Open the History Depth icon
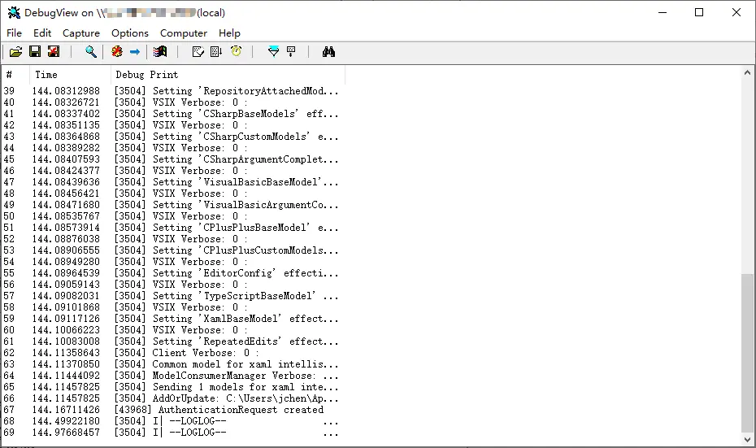756x448 pixels. click(291, 51)
